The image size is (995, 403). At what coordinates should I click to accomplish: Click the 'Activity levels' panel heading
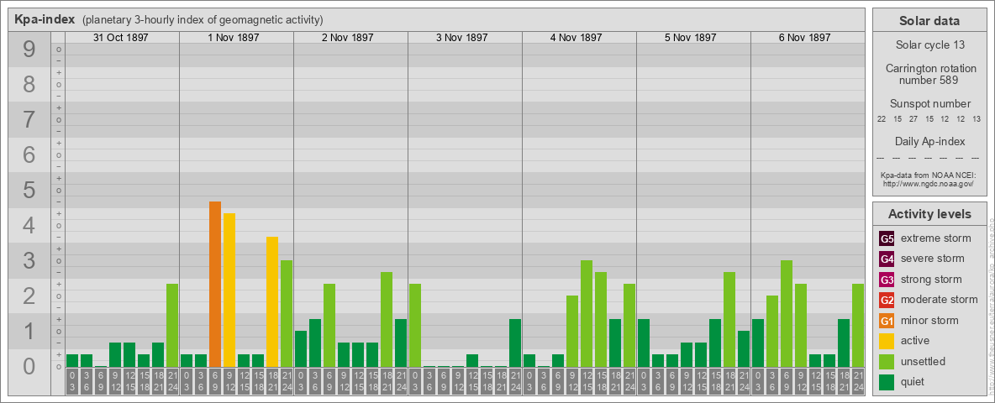pos(929,214)
